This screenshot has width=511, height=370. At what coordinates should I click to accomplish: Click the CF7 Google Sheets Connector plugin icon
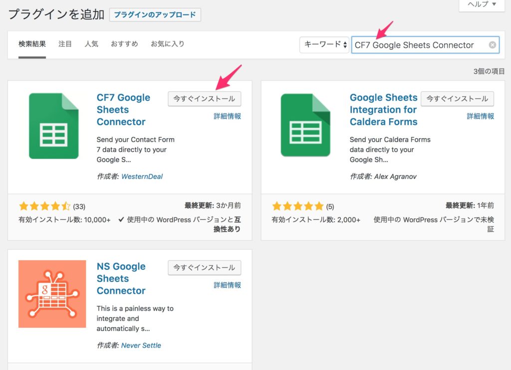pyautogui.click(x=53, y=126)
